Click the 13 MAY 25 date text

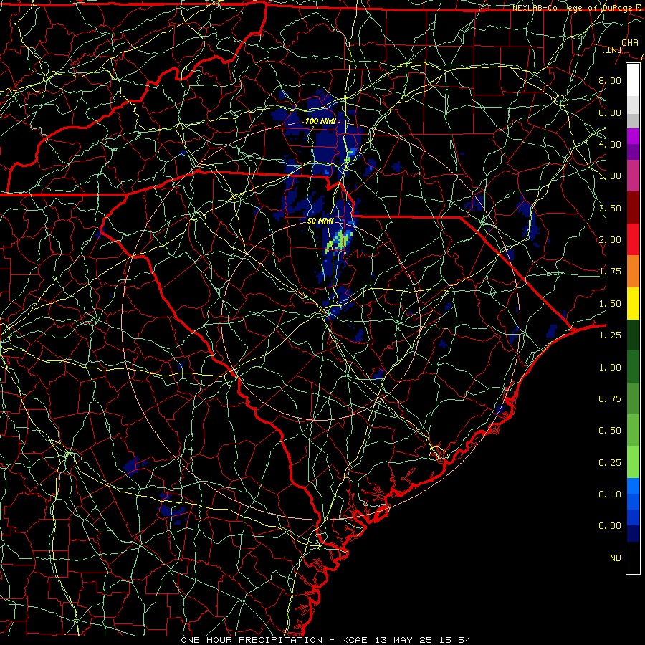pos(403,640)
